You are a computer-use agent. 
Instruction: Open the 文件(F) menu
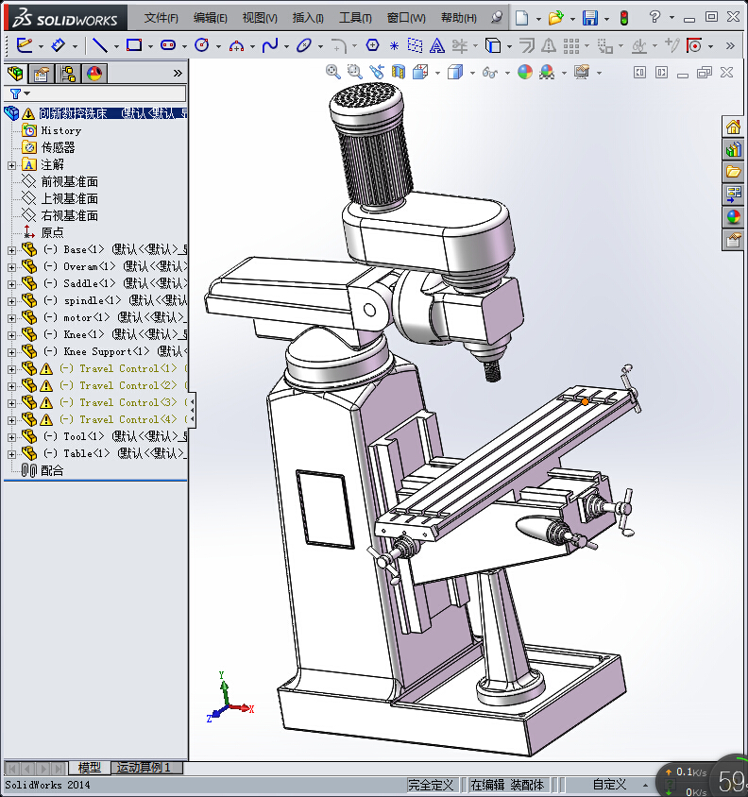click(161, 18)
